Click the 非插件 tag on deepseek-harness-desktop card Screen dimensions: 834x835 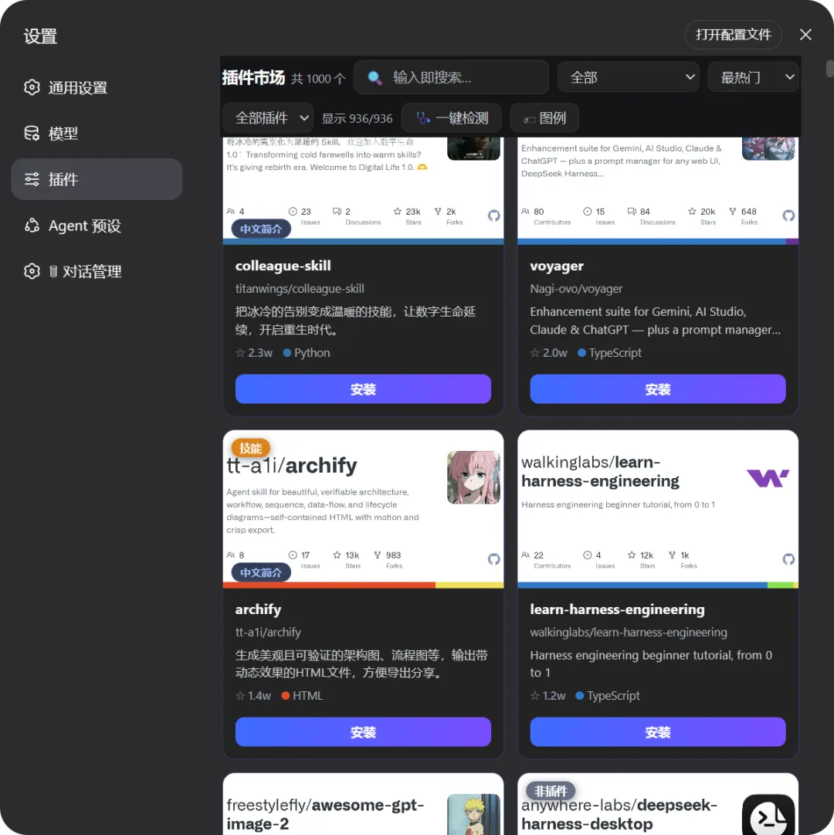click(551, 791)
